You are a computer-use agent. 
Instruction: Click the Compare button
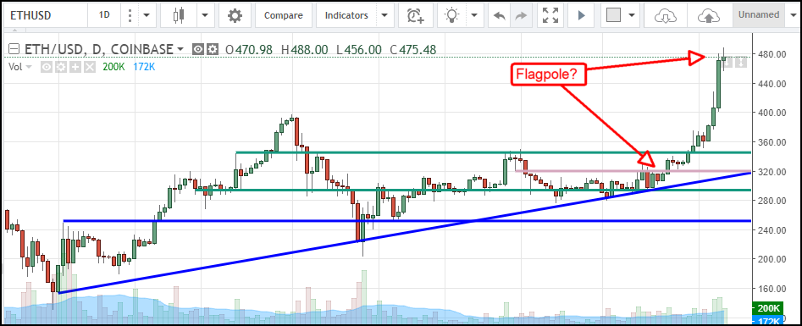click(x=284, y=15)
